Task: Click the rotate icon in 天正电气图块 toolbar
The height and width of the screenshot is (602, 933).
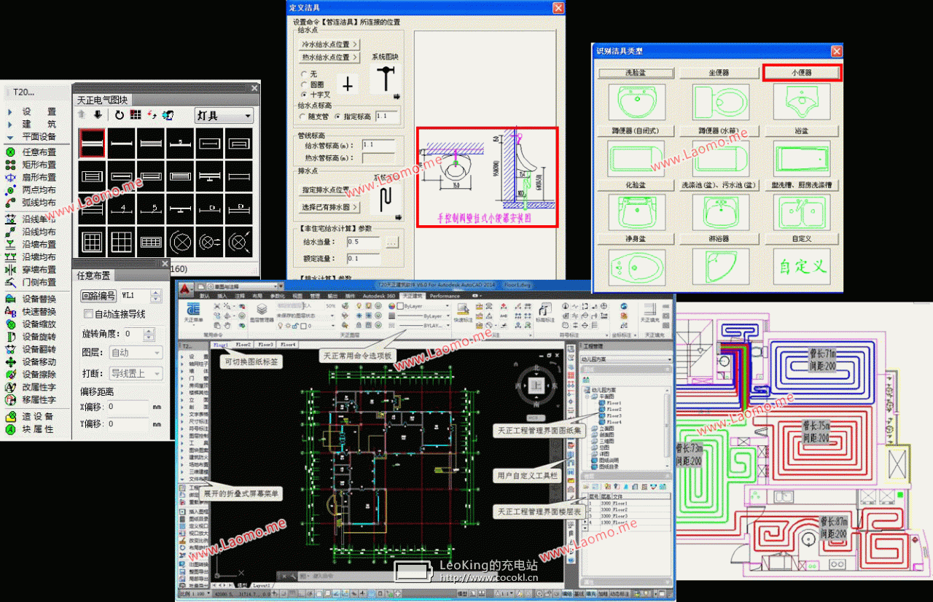Action: tap(120, 114)
